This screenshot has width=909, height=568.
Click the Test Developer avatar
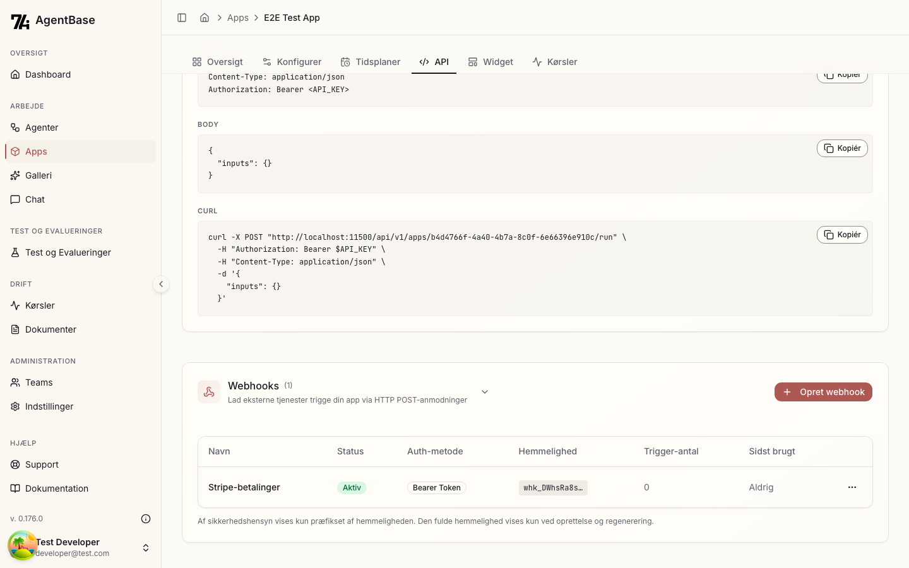pyautogui.click(x=23, y=546)
